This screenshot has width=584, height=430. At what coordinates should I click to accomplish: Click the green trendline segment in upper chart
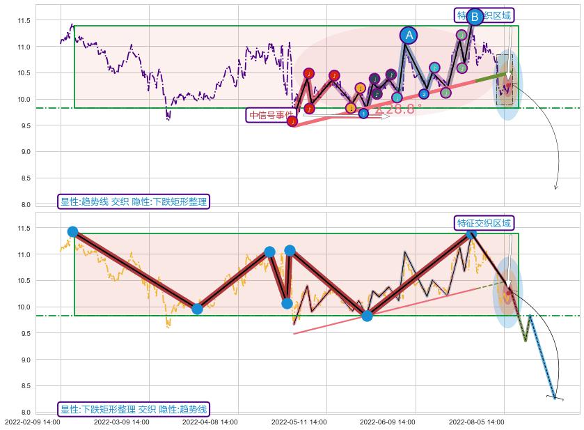(x=490, y=77)
